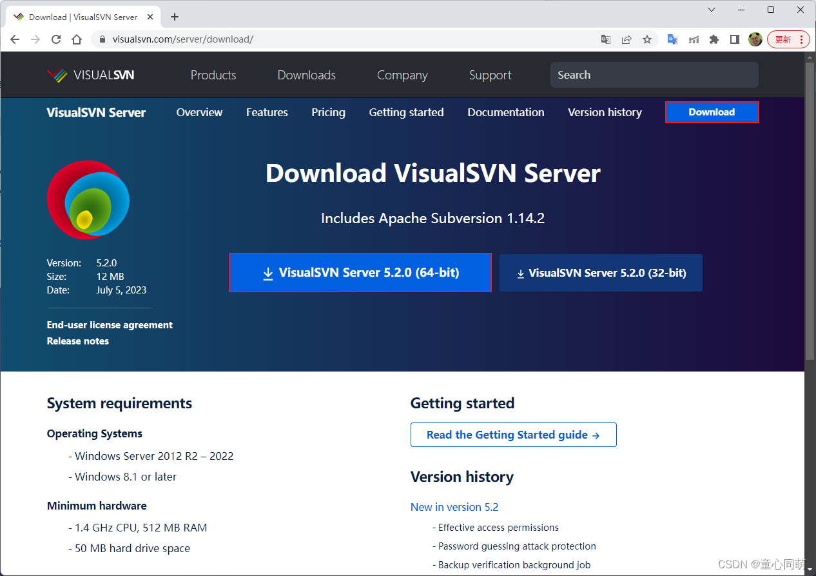816x576 pixels.
Task: Click the '12 MB' size value
Action: coord(110,277)
